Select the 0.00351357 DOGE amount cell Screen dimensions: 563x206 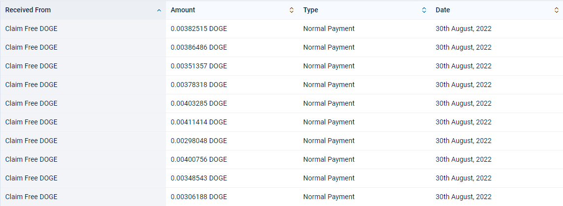click(232, 66)
